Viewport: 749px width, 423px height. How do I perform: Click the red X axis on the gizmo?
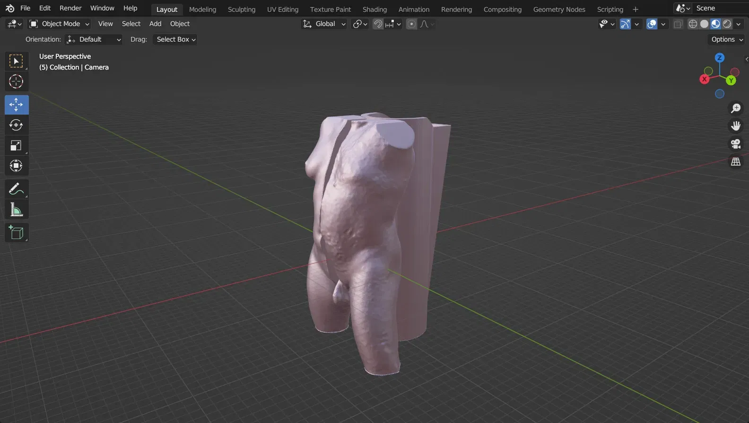705,79
